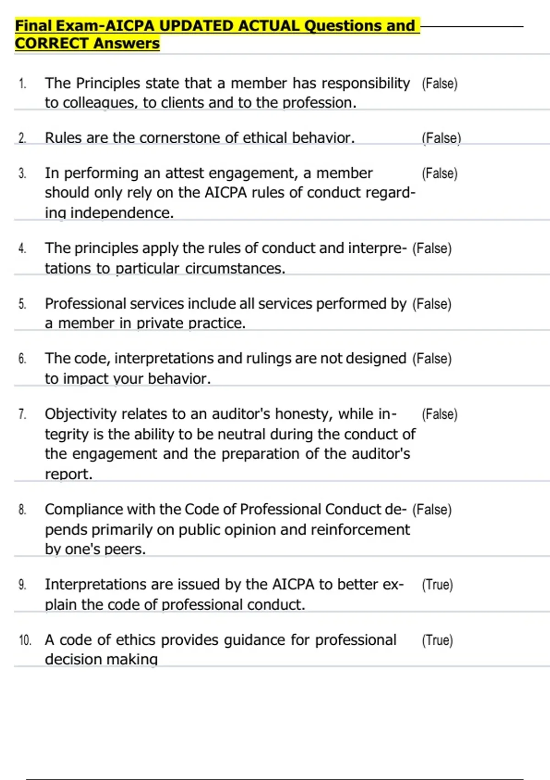
Task: Click the (False) answer for question 4
Action: (x=432, y=248)
